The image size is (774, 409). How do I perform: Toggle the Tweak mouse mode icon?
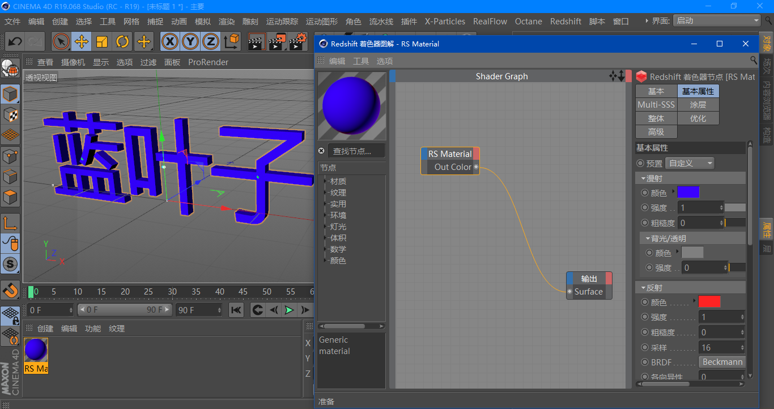click(10, 244)
